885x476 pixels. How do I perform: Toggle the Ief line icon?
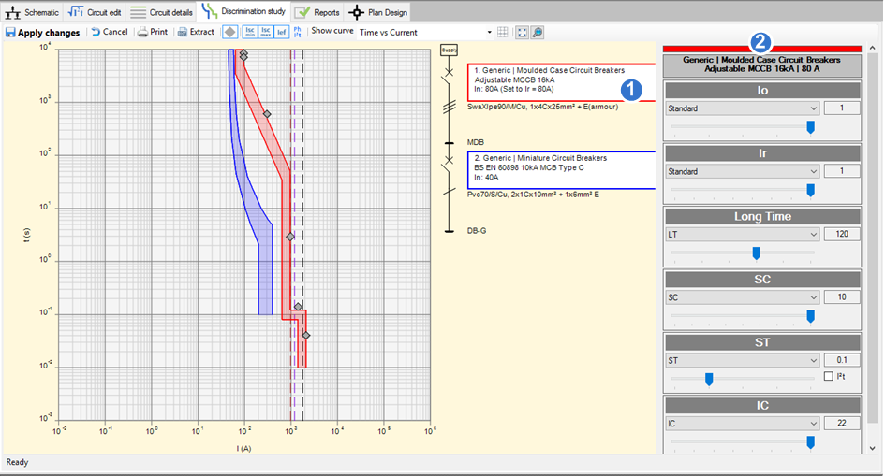(x=281, y=32)
